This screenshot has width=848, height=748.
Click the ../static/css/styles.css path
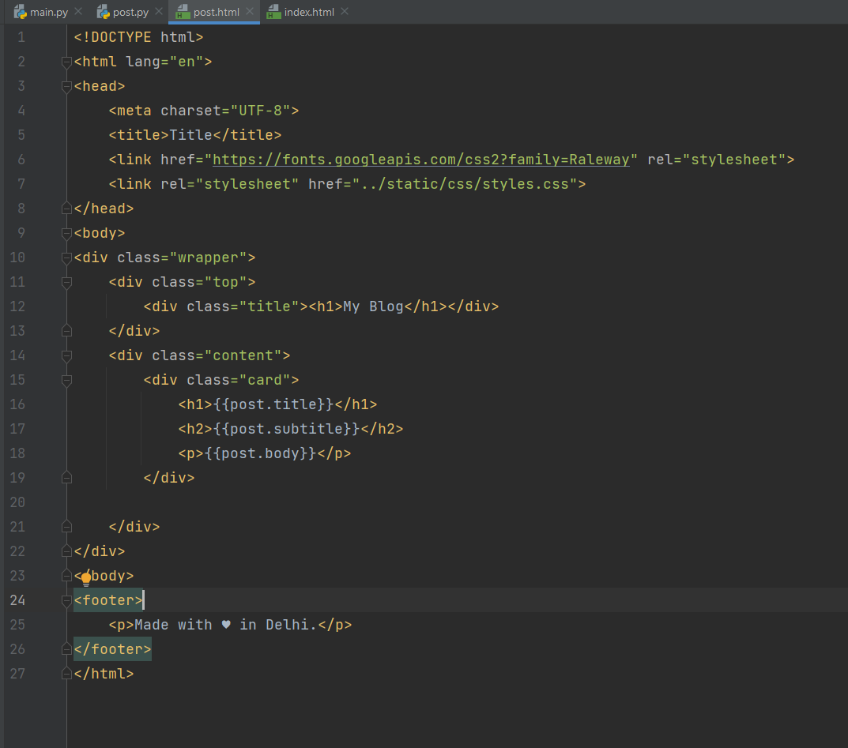point(465,184)
